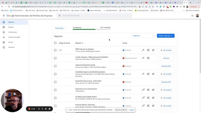The width and height of the screenshot is (201, 113).
Task: Open the account profile avatar
Action: 197,15
